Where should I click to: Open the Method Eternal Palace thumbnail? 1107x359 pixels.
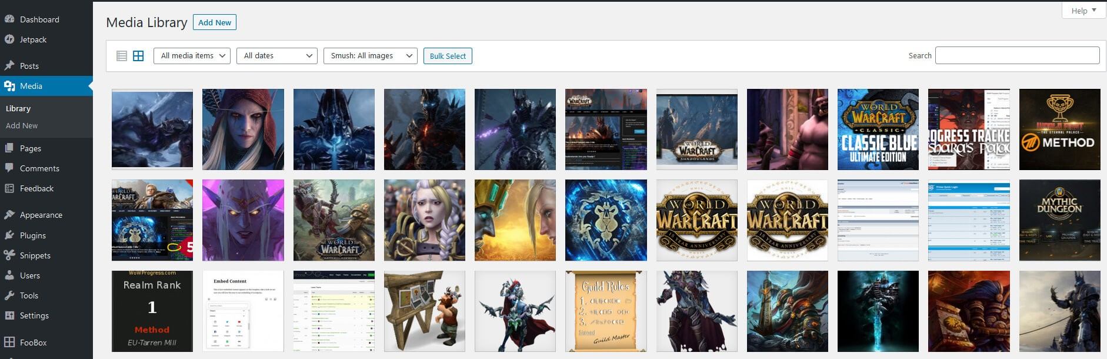click(1060, 129)
